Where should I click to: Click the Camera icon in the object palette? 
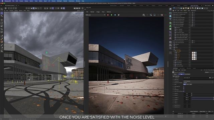click(x=170, y=45)
